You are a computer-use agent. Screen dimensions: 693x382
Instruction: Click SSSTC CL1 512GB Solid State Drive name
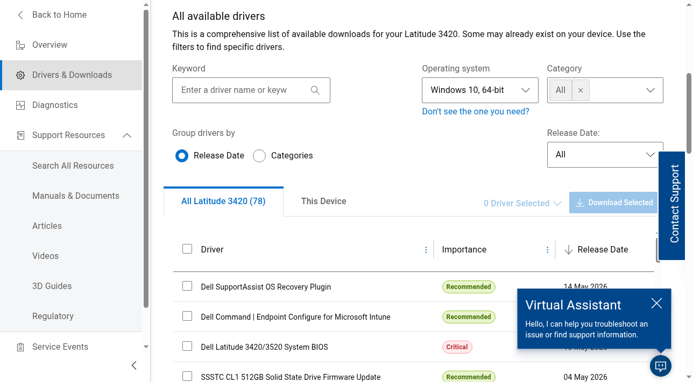[x=291, y=377]
